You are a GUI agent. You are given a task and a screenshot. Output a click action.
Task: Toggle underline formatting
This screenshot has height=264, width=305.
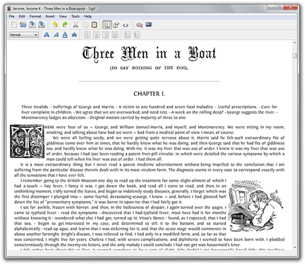[65, 35]
